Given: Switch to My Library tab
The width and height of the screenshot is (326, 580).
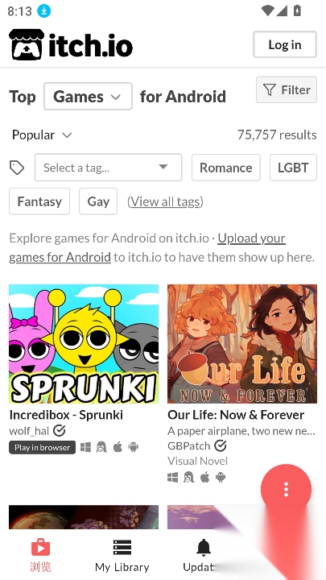Looking at the screenshot, I should (x=122, y=556).
